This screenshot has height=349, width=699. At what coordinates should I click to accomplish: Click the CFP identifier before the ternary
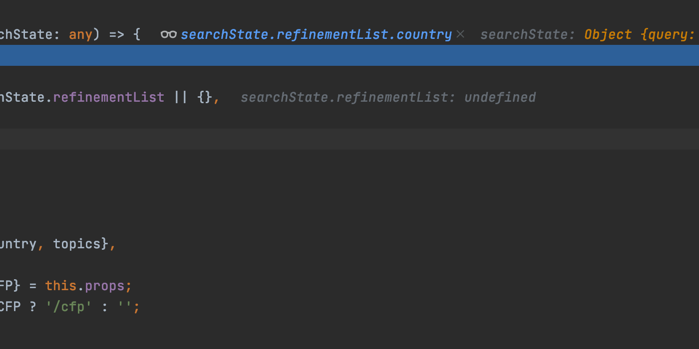10,306
